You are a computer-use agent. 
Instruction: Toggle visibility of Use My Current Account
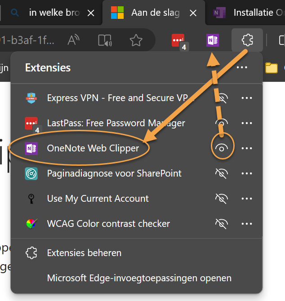(x=222, y=199)
